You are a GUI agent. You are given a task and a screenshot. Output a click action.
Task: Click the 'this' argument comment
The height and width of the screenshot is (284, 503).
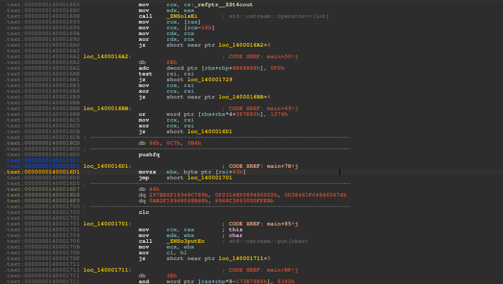tap(236, 229)
